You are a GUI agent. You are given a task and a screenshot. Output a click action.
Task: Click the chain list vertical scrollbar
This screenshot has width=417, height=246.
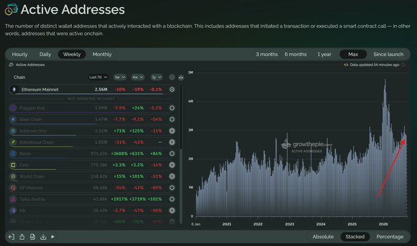pyautogui.click(x=181, y=117)
